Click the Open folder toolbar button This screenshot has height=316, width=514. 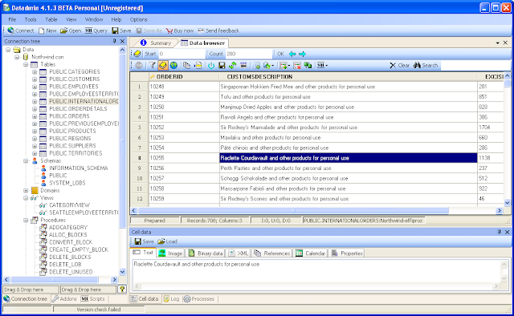71,30
